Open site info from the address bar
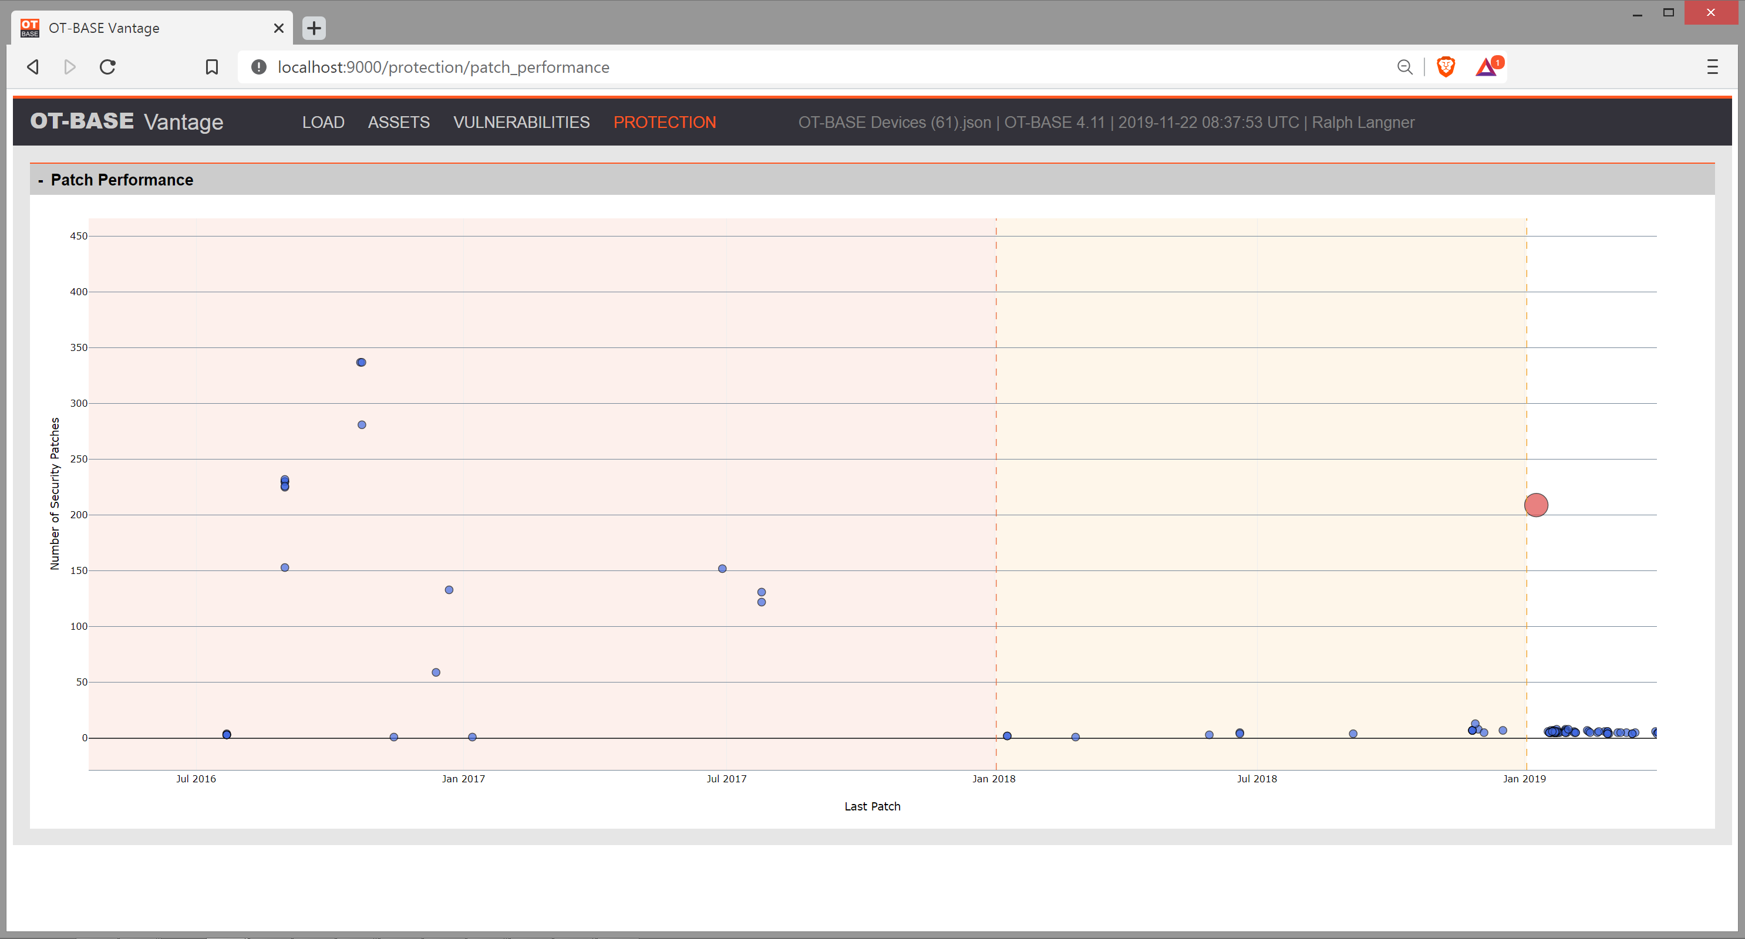 pos(258,67)
